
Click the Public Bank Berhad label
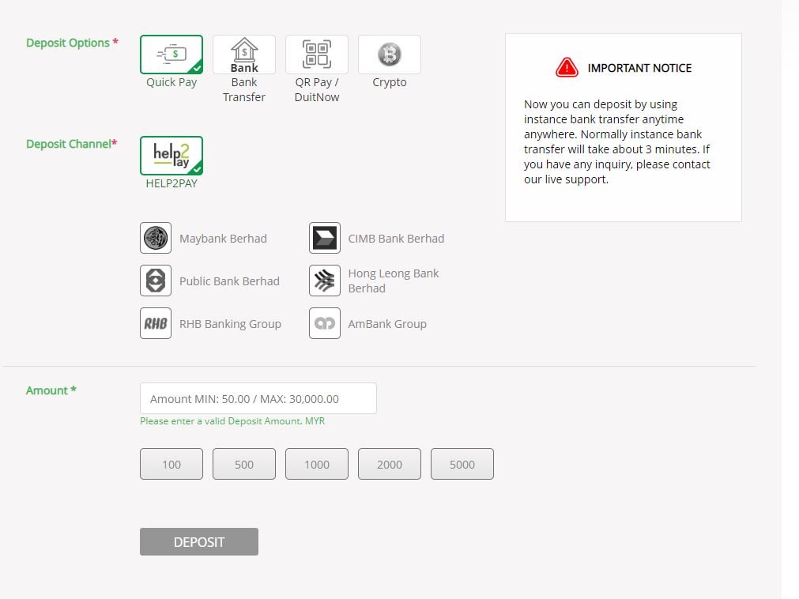click(229, 281)
